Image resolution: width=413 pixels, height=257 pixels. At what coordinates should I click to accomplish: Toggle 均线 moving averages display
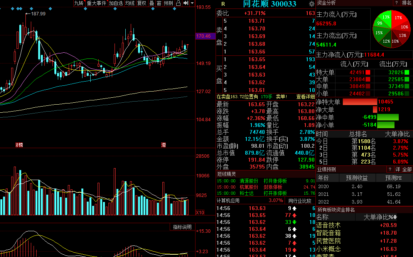[130, 3]
